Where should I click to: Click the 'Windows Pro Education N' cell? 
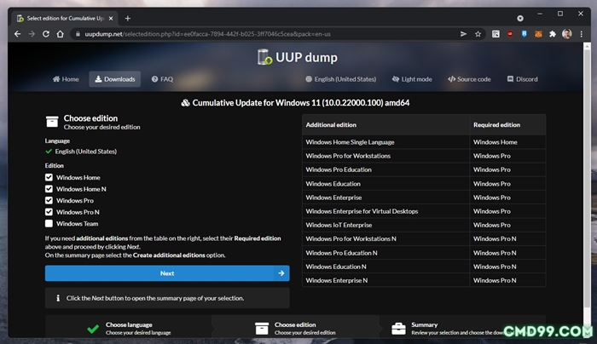(x=385, y=253)
